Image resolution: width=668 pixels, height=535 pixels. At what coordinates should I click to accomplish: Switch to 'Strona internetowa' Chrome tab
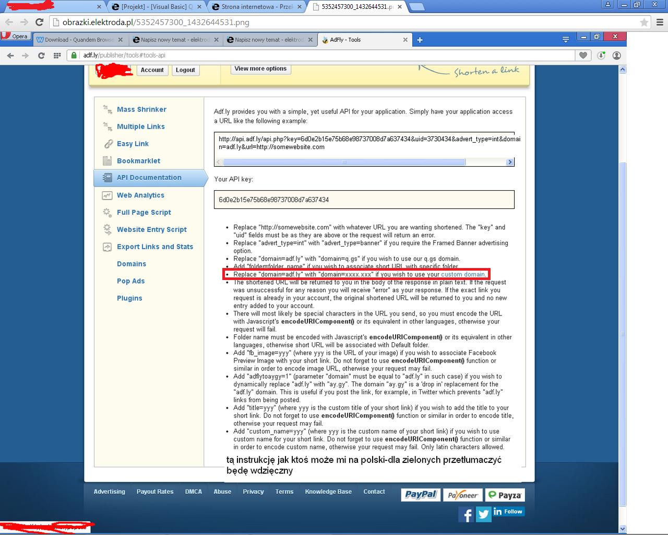coord(256,7)
